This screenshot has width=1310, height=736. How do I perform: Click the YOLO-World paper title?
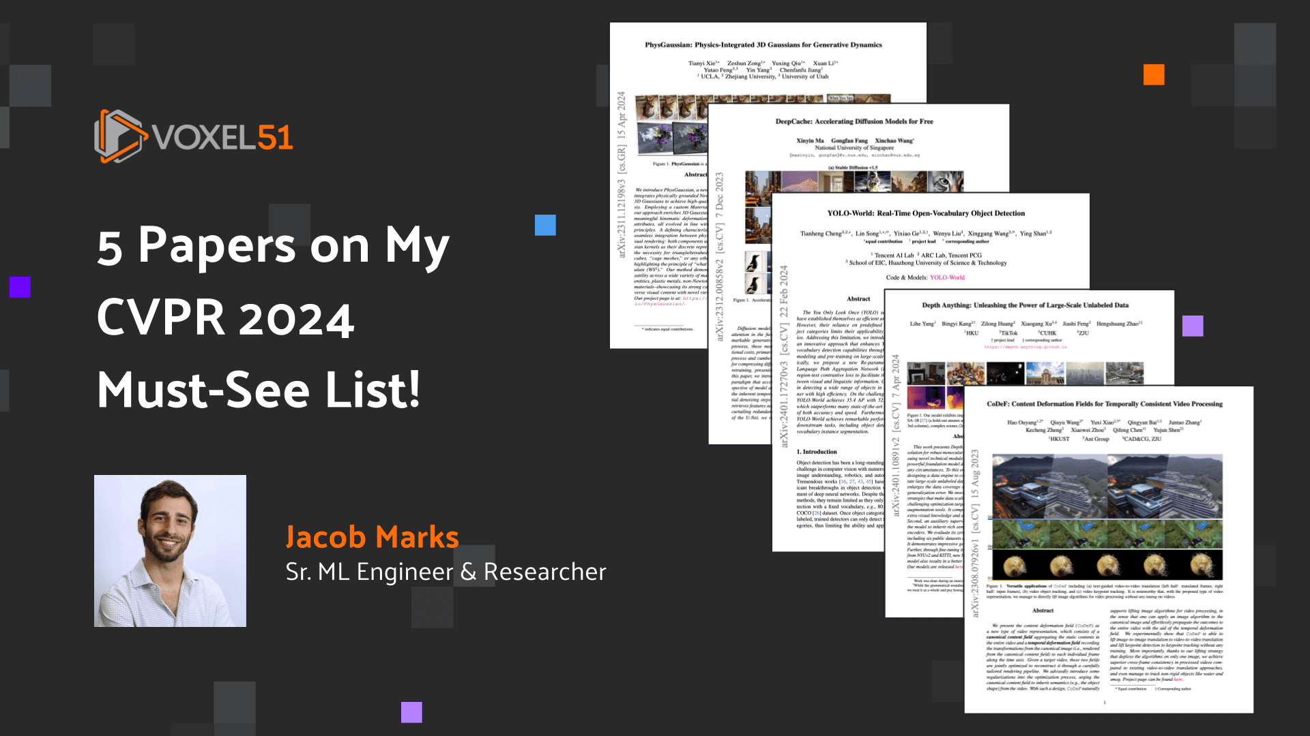pyautogui.click(x=925, y=213)
